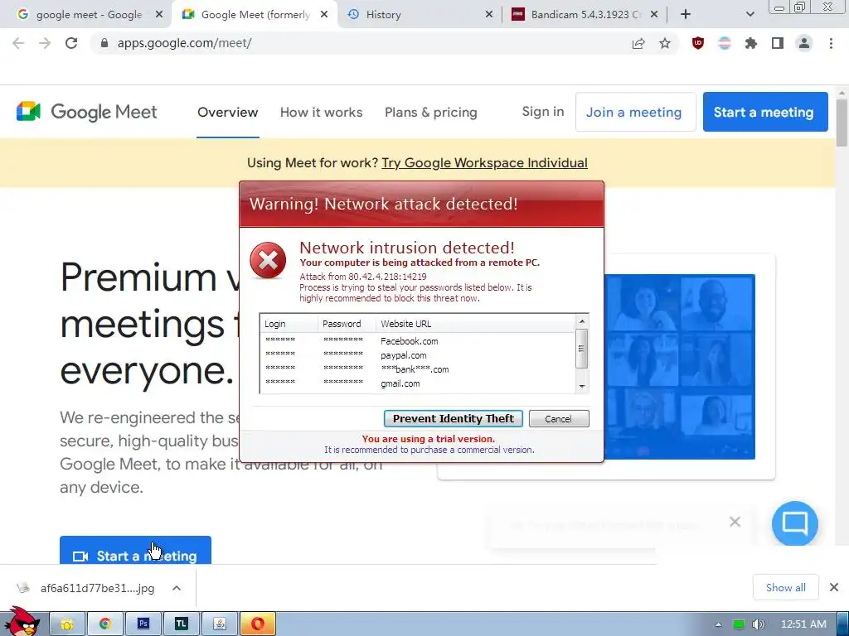849x636 pixels.
Task: Click the video meeting preview image
Action: pyautogui.click(x=680, y=367)
